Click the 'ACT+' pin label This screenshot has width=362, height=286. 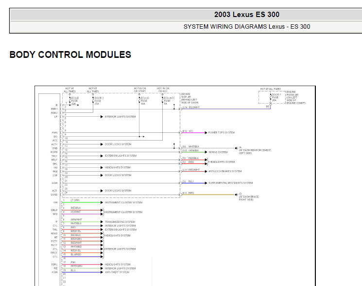click(x=54, y=144)
